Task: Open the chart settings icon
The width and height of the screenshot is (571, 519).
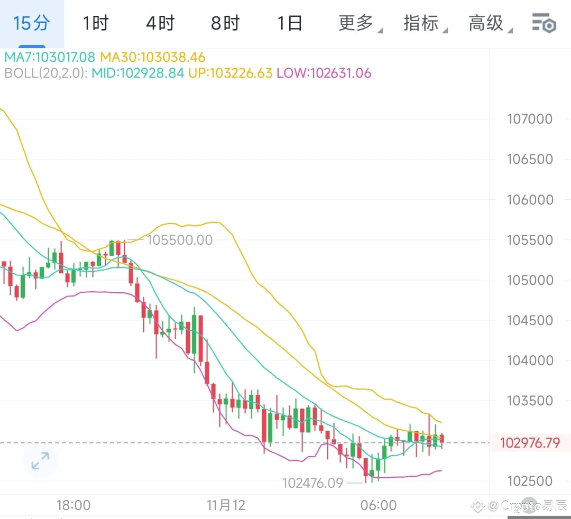Action: (544, 24)
